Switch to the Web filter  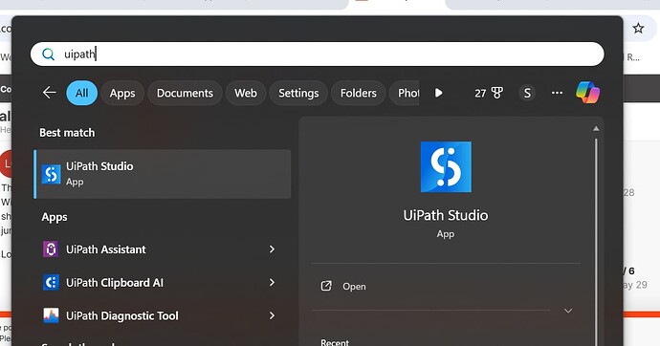pyautogui.click(x=246, y=93)
